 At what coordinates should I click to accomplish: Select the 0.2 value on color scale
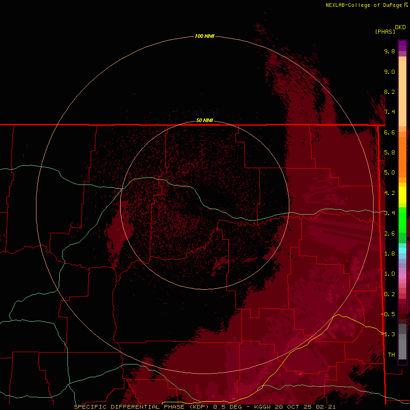[389, 294]
